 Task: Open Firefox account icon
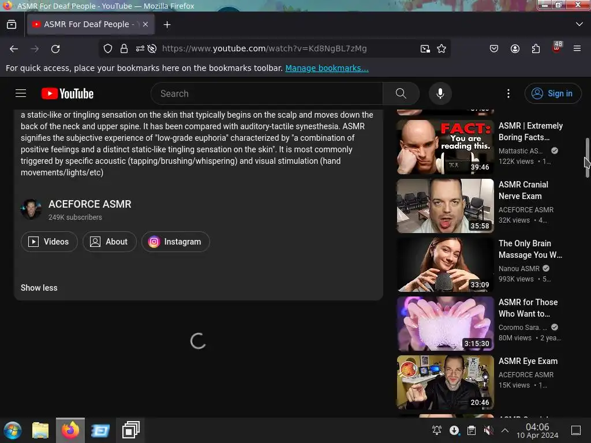[515, 48]
